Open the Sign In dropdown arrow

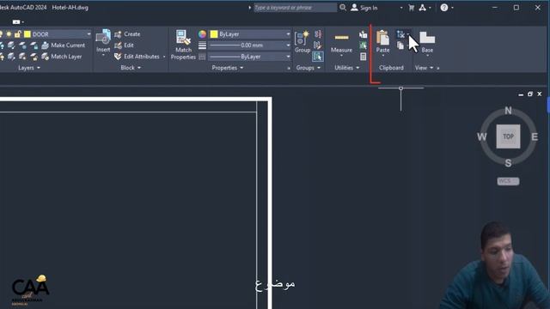(x=401, y=8)
